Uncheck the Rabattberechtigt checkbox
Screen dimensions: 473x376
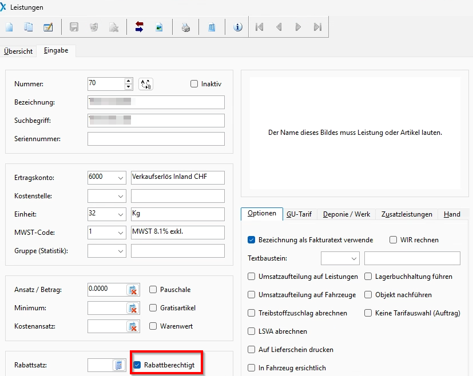point(137,365)
